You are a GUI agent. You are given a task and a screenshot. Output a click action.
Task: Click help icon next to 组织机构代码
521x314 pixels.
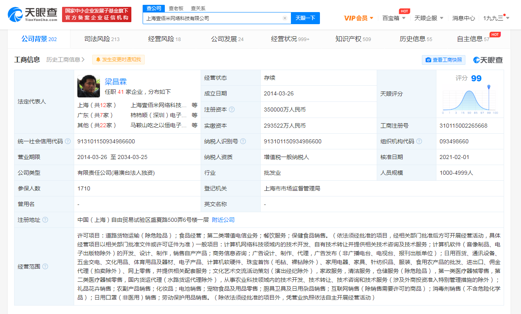419,141
